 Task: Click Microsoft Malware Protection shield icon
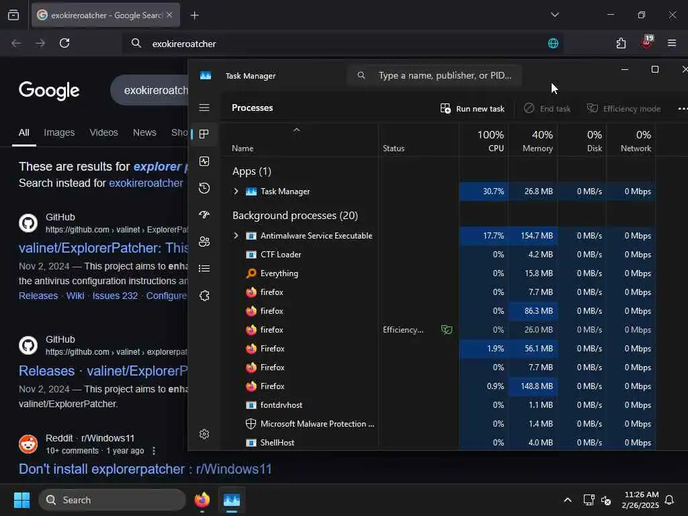click(251, 425)
